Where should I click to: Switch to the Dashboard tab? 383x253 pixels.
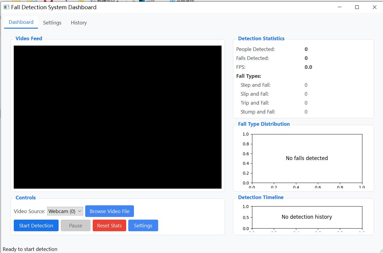21,22
